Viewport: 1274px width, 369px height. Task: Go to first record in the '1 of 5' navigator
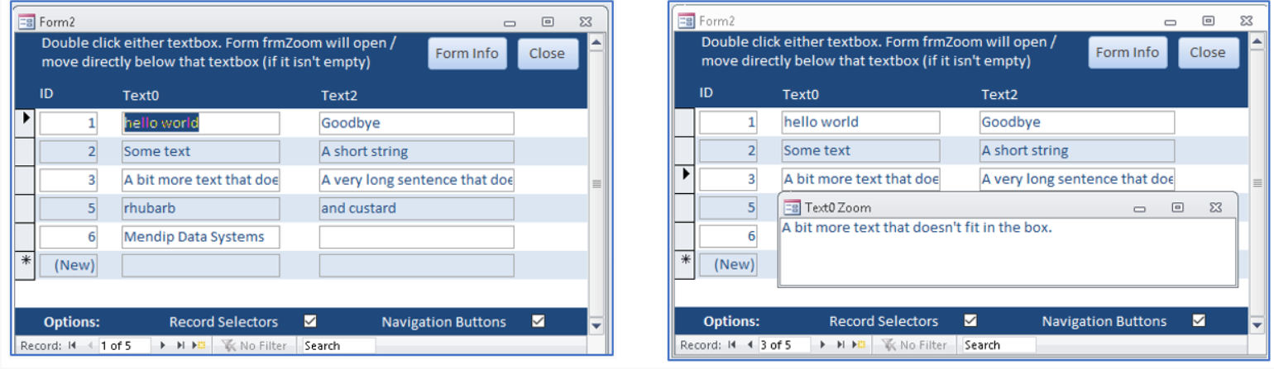click(71, 346)
